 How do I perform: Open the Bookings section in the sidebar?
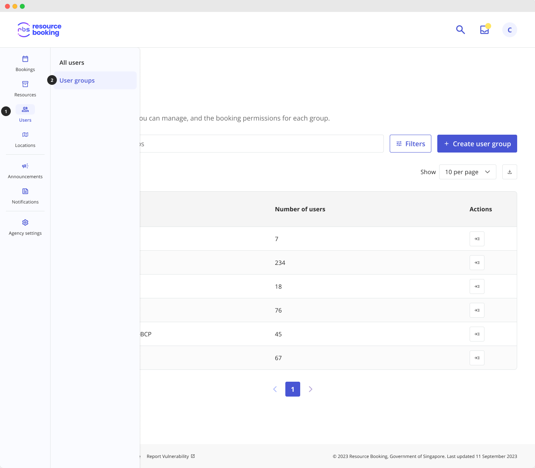point(25,63)
